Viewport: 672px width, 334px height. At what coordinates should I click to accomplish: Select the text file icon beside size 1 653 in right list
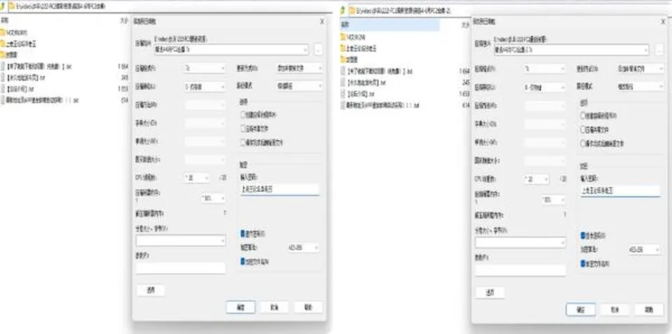pyautogui.click(x=343, y=93)
